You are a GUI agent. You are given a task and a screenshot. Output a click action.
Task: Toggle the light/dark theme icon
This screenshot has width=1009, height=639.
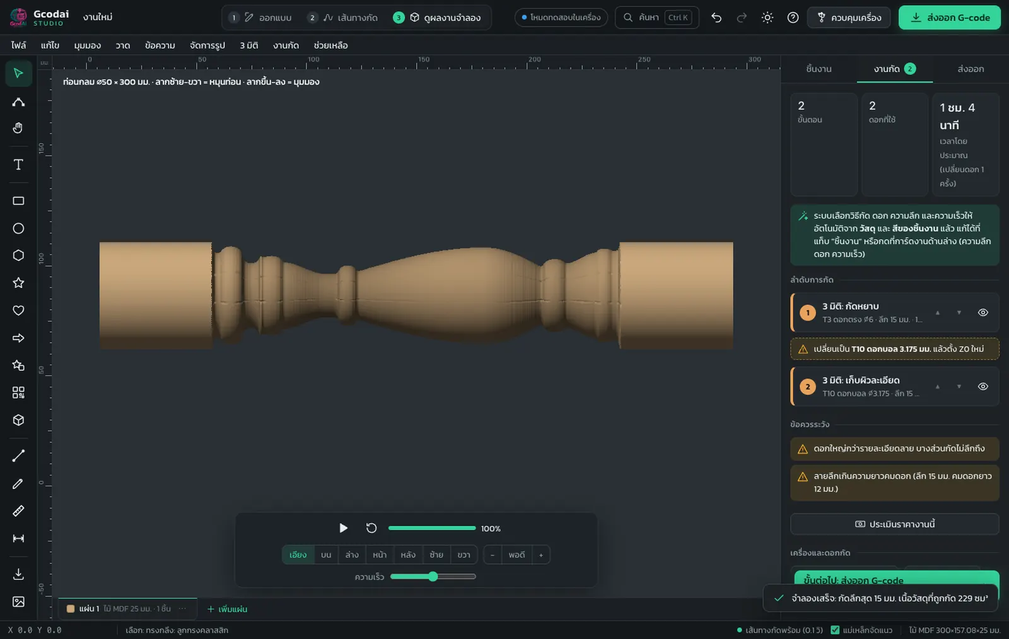[x=767, y=18]
